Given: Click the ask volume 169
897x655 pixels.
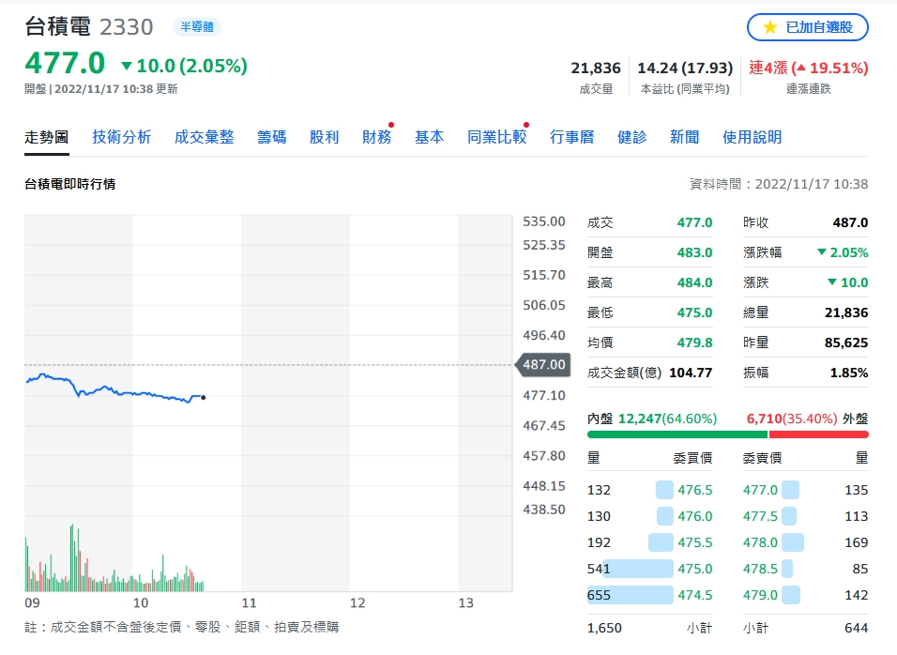Looking at the screenshot, I should tap(857, 543).
